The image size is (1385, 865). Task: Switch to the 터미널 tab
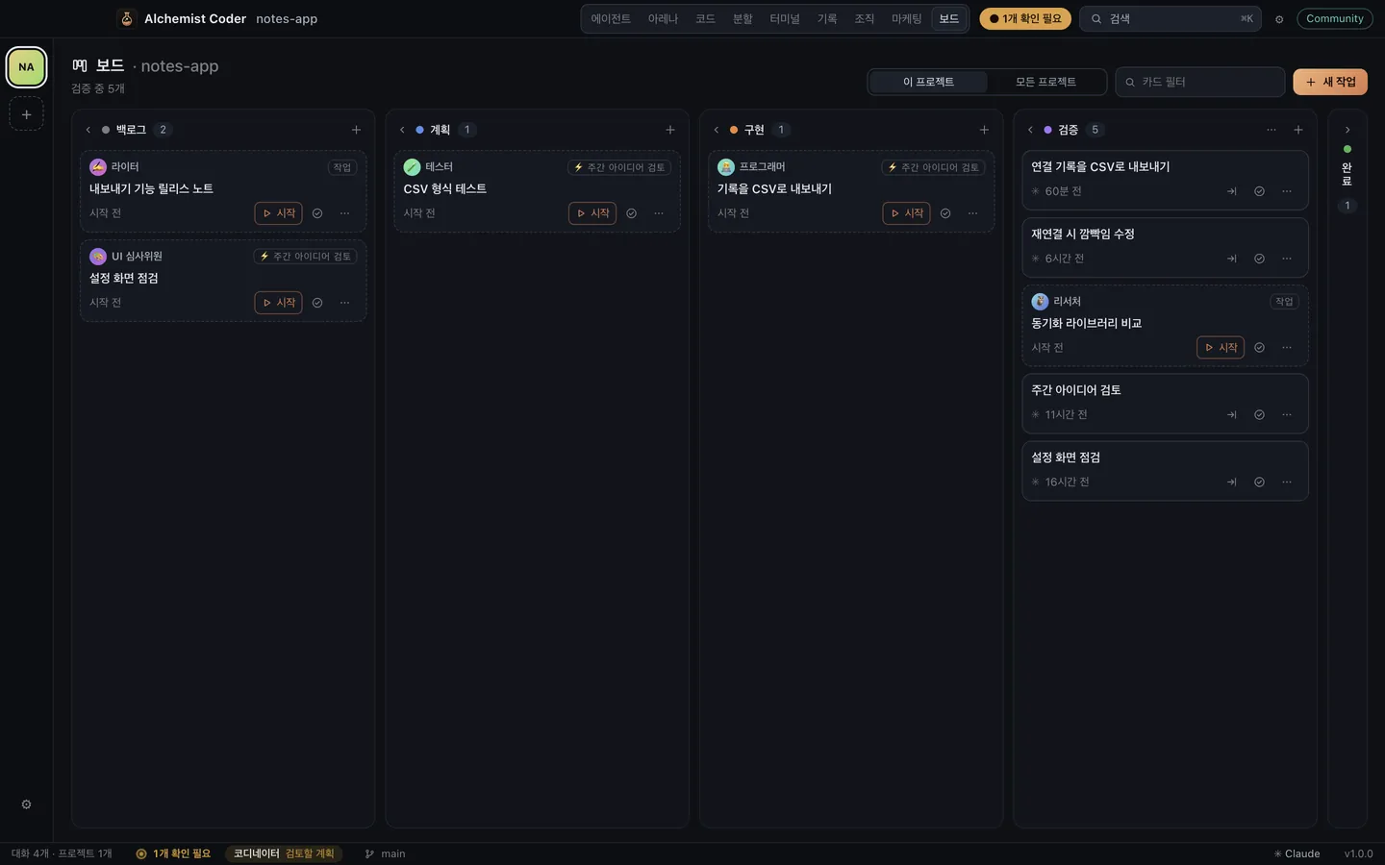click(x=785, y=19)
